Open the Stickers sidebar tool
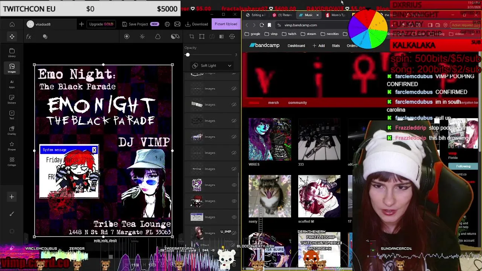The image size is (482, 271). pyautogui.click(x=12, y=99)
